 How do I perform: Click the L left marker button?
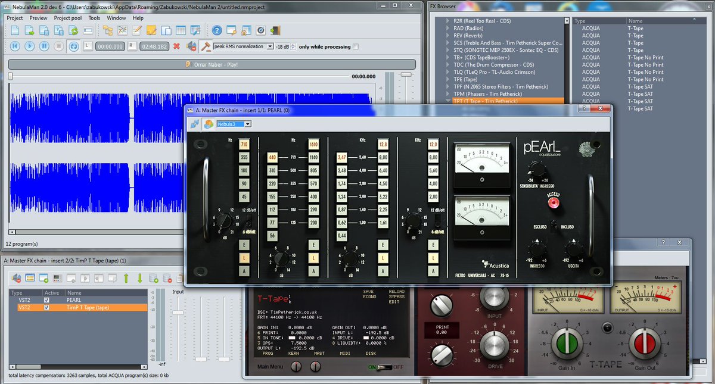click(88, 45)
